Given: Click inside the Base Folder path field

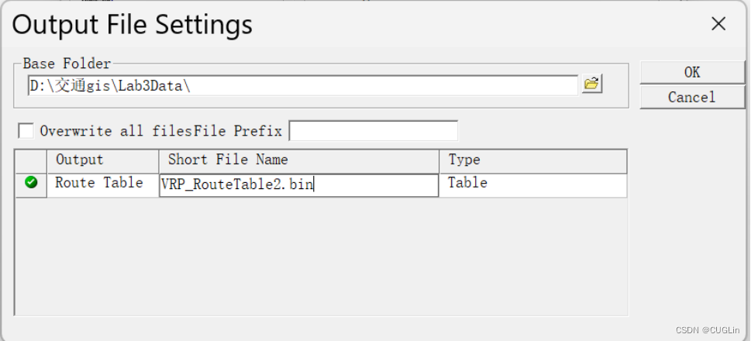Looking at the screenshot, I should [x=303, y=86].
